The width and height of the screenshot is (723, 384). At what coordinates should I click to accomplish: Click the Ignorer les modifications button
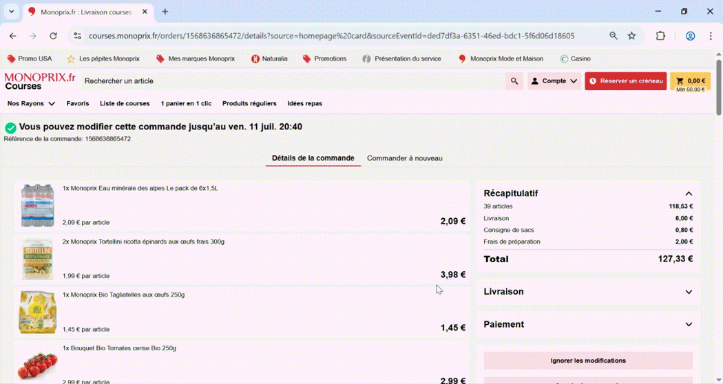588,361
